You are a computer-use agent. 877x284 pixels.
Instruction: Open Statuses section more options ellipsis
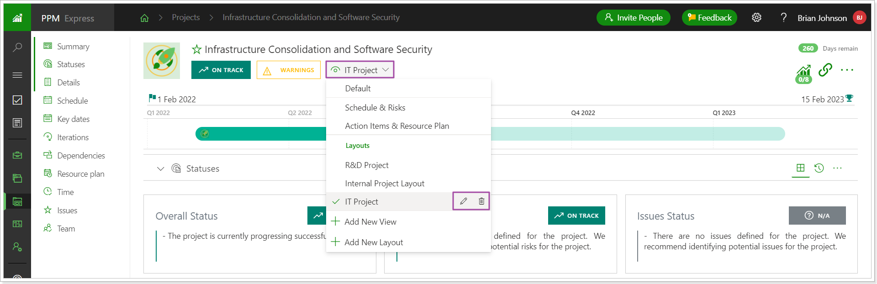[837, 168]
